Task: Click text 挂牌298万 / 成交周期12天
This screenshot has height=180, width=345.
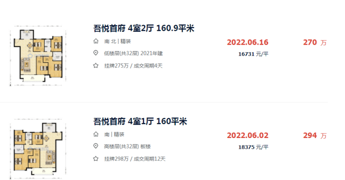Action: point(135,159)
